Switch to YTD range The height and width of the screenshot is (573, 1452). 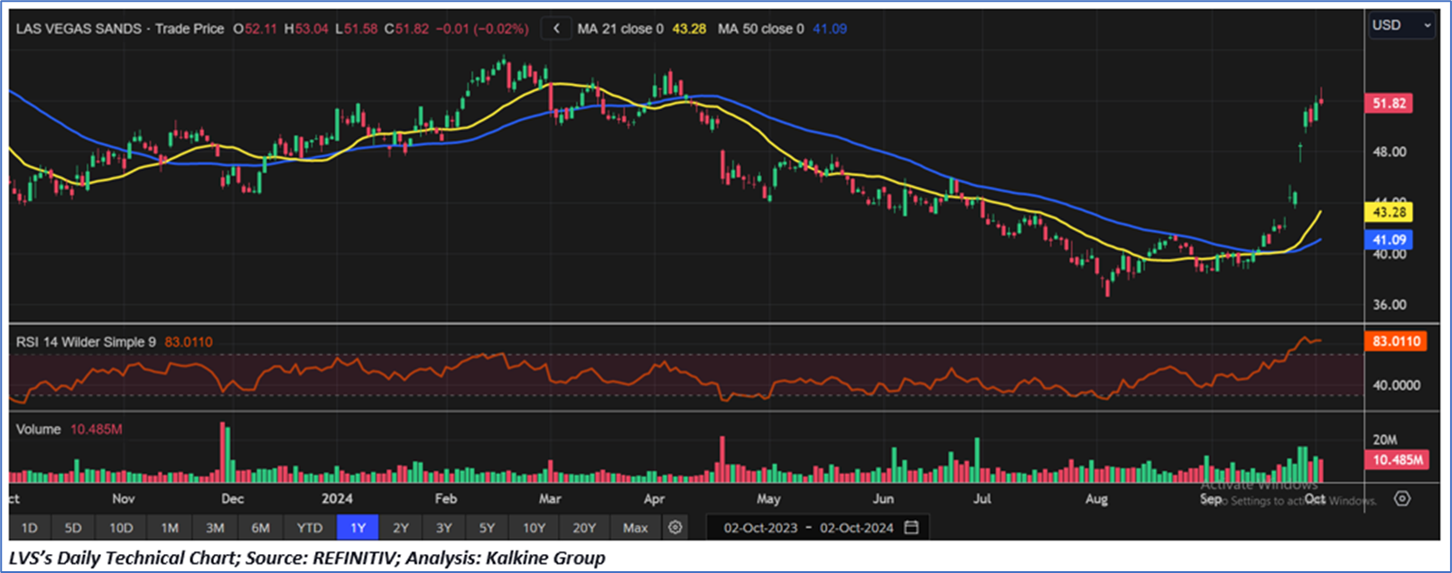(x=309, y=528)
